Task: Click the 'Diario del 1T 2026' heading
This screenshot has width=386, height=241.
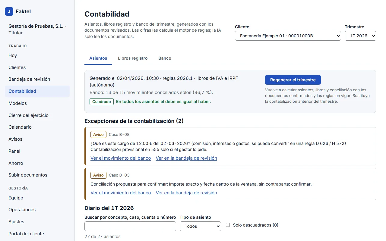Action: point(109,208)
